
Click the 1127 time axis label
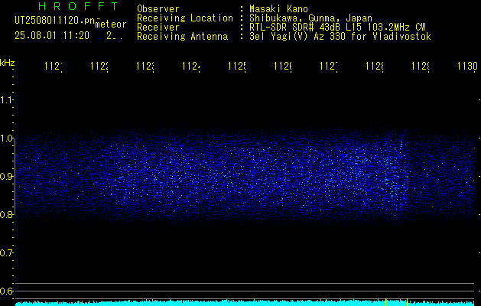[x=329, y=67]
